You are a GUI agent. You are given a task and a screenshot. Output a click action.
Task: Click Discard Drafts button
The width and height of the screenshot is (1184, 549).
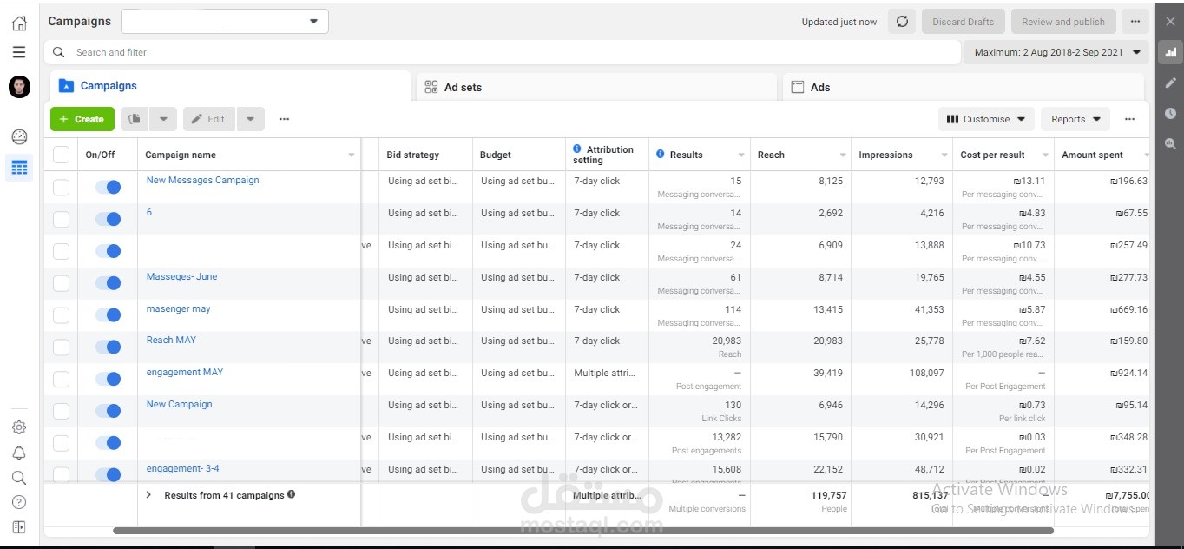[x=964, y=22]
